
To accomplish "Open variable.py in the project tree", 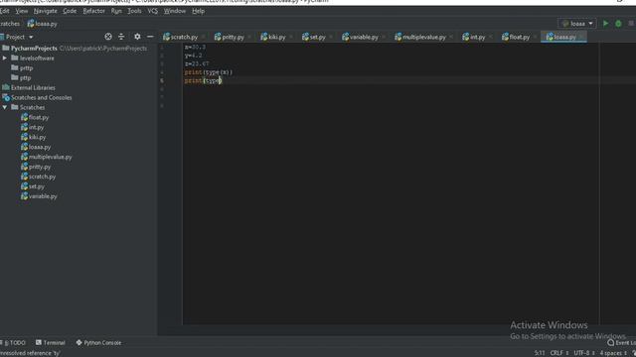I will (39, 196).
